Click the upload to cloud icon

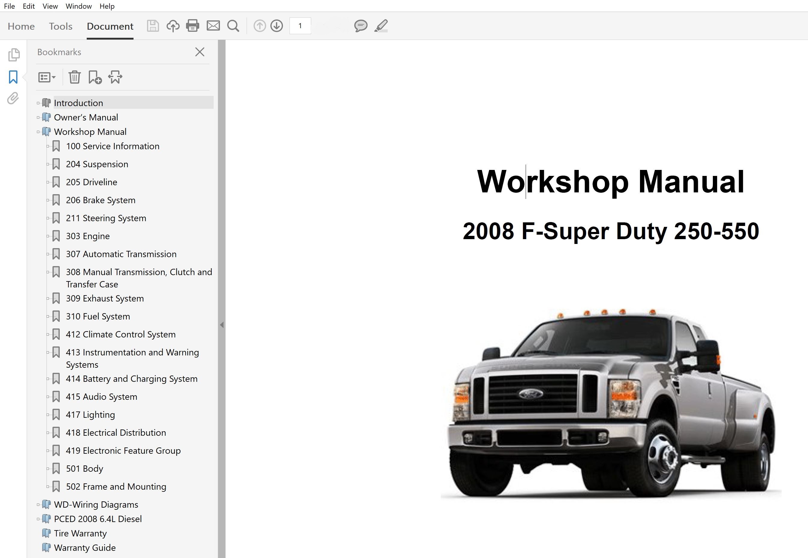tap(173, 26)
